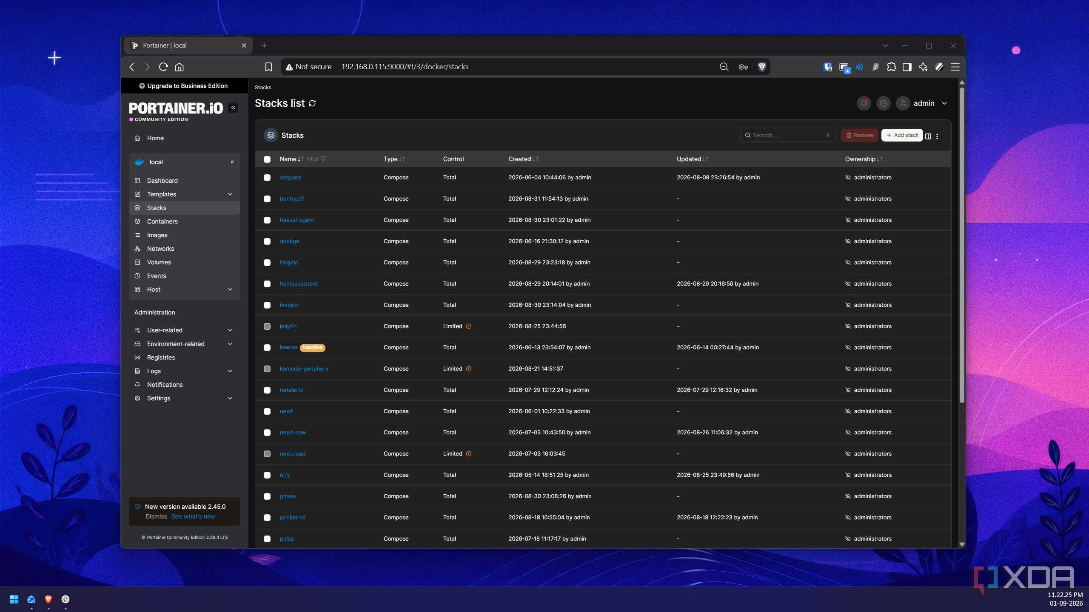Open the Dashboard sidebar item
This screenshot has height=612, width=1089.
(x=185, y=181)
